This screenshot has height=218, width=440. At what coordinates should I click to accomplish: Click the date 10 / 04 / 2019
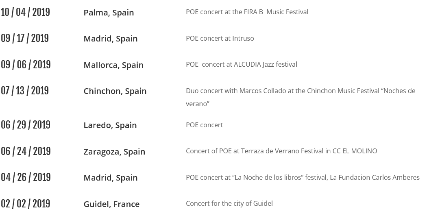pyautogui.click(x=25, y=12)
